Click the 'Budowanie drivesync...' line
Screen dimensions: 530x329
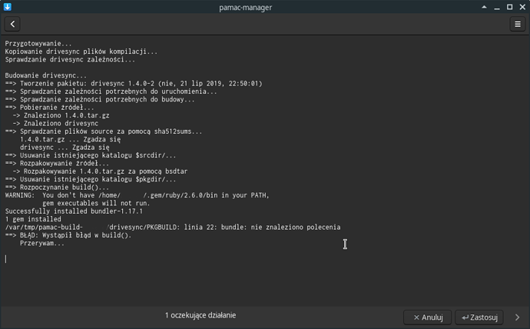[45, 75]
